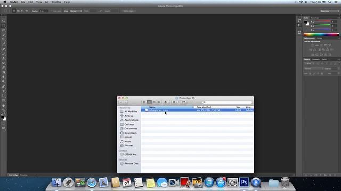Select the Gradient tool
Screen dimensions: 341x191
click(x=3, y=72)
